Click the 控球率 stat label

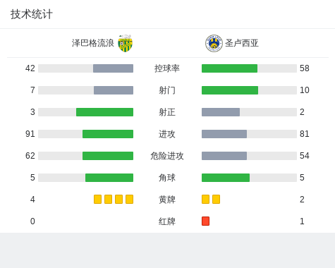[x=167, y=68]
